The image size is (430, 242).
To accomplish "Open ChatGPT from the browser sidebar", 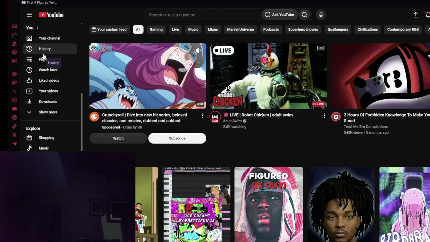I will (14, 74).
